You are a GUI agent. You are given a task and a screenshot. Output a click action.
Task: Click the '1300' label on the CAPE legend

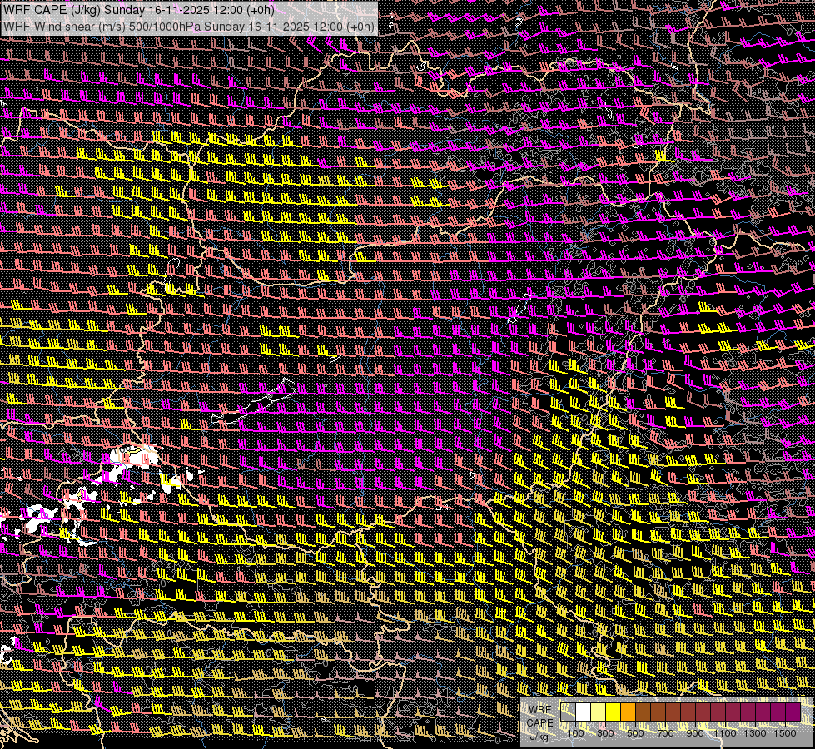(x=755, y=733)
